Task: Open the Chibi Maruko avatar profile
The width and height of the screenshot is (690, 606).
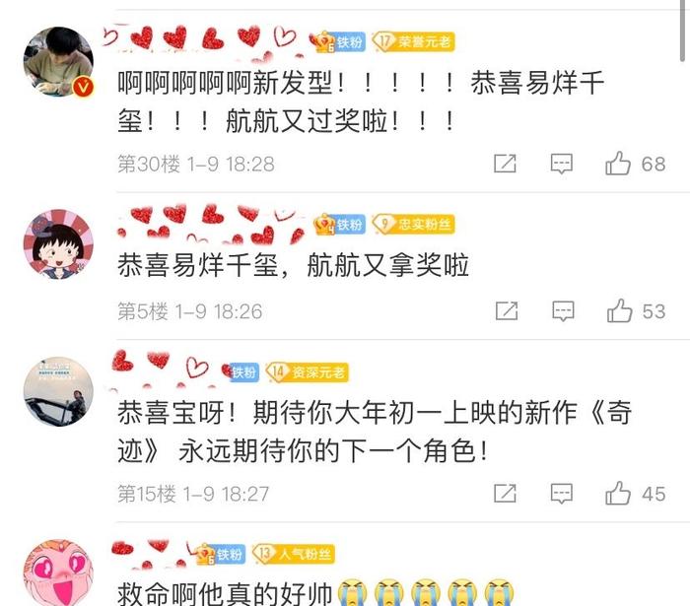Action: (x=58, y=244)
